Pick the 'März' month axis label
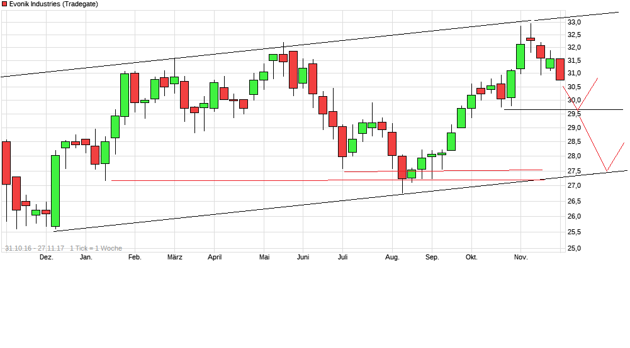The image size is (630, 348). click(x=174, y=257)
